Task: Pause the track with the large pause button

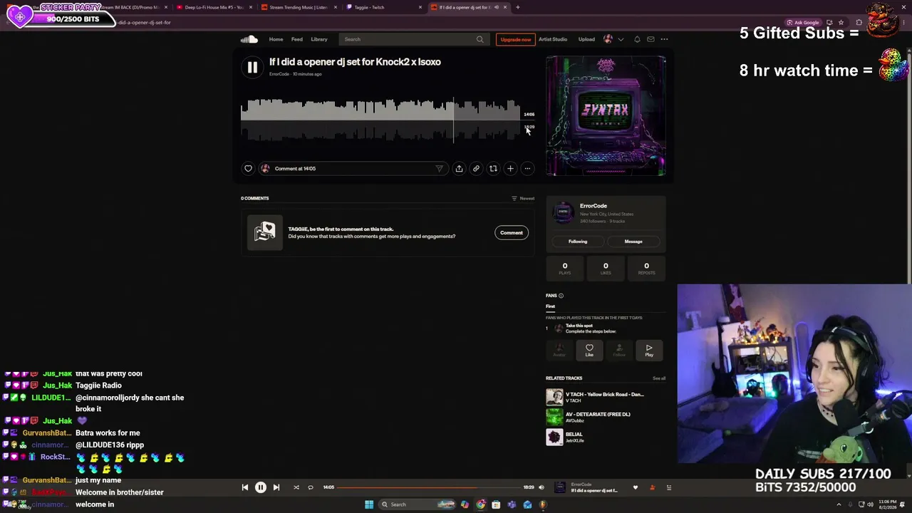Action: tap(252, 67)
